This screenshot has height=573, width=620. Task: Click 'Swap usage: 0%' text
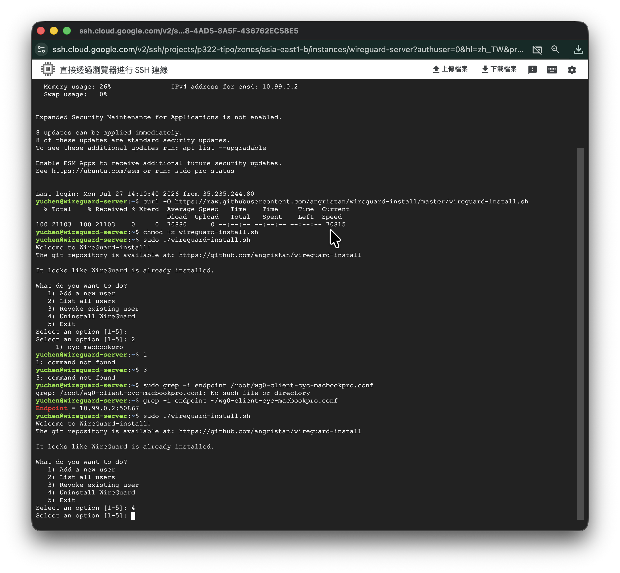click(75, 94)
